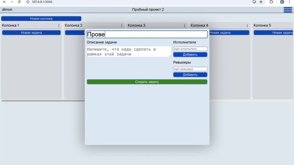
Task: Click the green Создать задачу button
Action: [x=147, y=82]
